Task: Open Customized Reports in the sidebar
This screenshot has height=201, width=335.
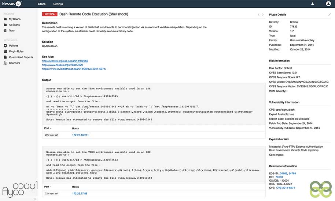Action: (21, 57)
